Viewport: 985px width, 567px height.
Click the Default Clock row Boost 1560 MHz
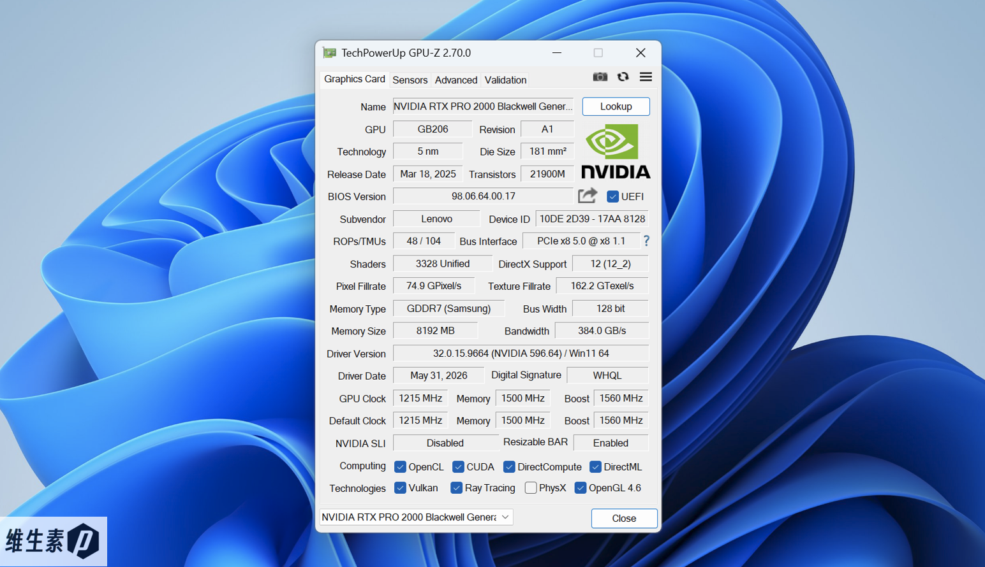pyautogui.click(x=621, y=420)
